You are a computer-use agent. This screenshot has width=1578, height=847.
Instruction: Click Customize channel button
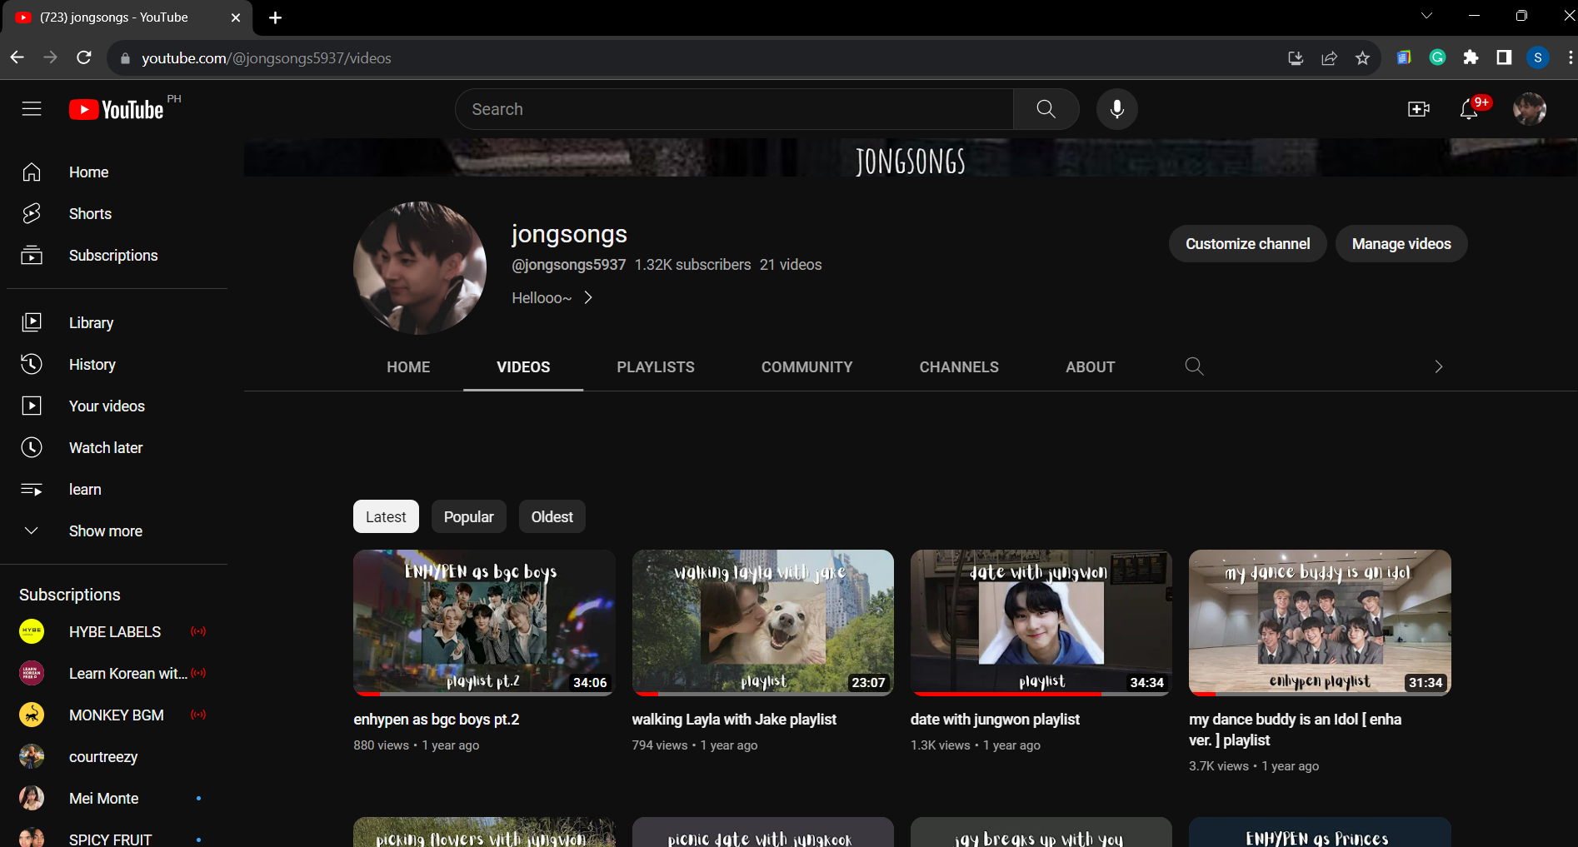point(1247,244)
